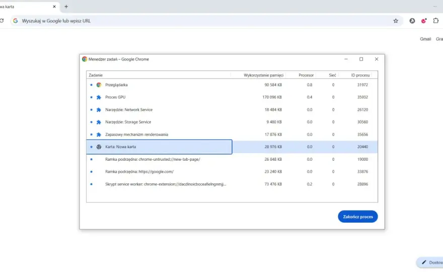Reload the page with the refresh icon

(2, 21)
